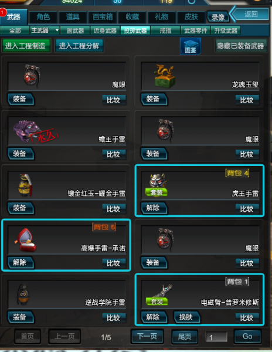Screen dimensions: 272x352
Task: Select the 镶金红玉-耀金手雷 grenade icon
Action: (25, 185)
